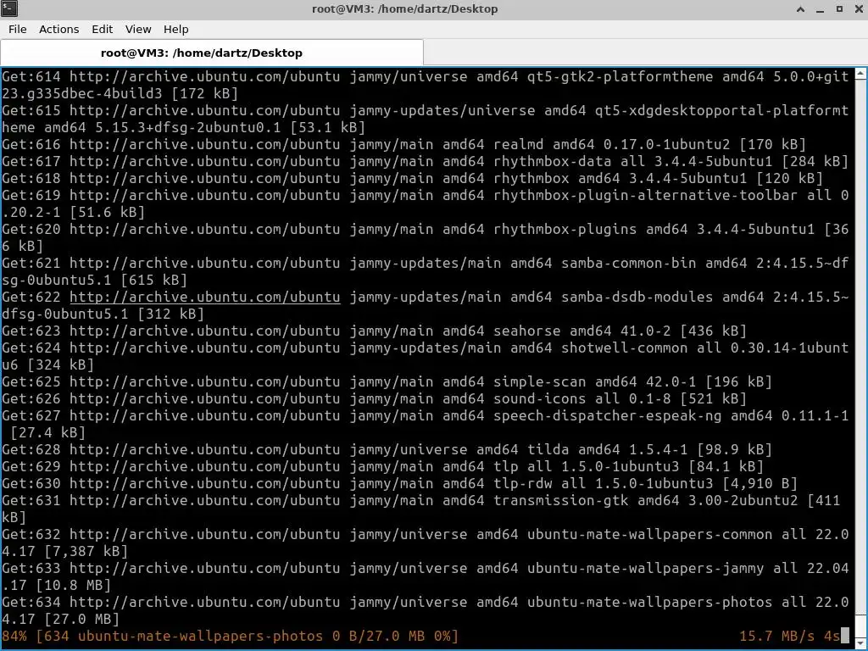Click '[7,387 kB]' size value
The image size is (868, 651).
coord(86,551)
